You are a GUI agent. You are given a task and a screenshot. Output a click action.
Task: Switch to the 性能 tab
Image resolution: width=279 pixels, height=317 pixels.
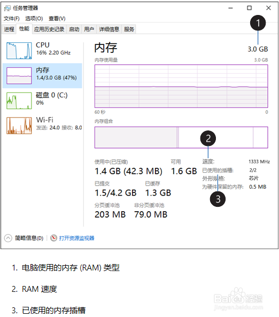click(24, 29)
